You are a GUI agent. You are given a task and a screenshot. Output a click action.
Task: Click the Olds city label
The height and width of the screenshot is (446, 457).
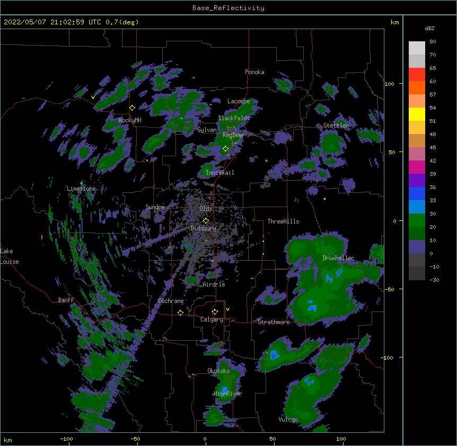pos(206,209)
